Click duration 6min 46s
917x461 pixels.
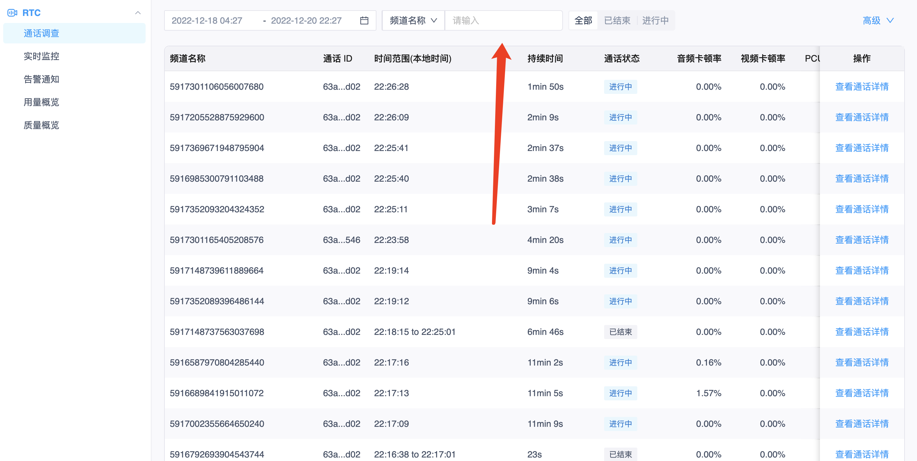[545, 332]
